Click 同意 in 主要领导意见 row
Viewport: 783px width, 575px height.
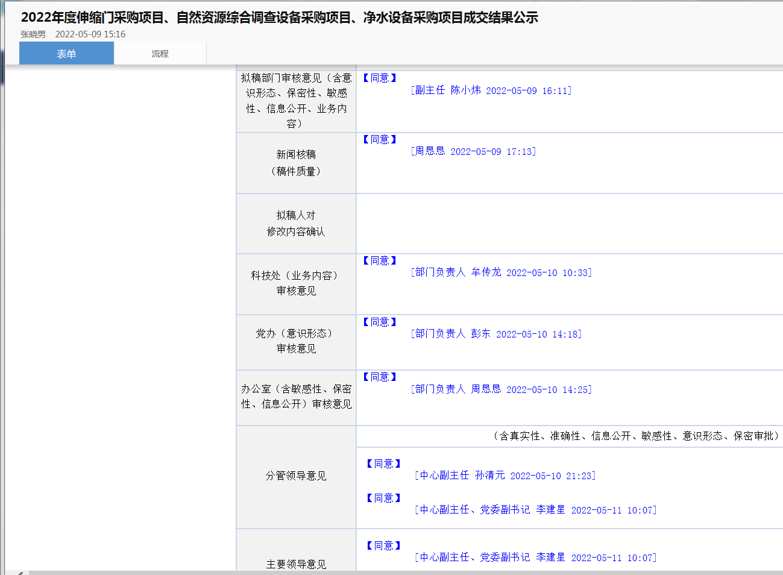383,545
